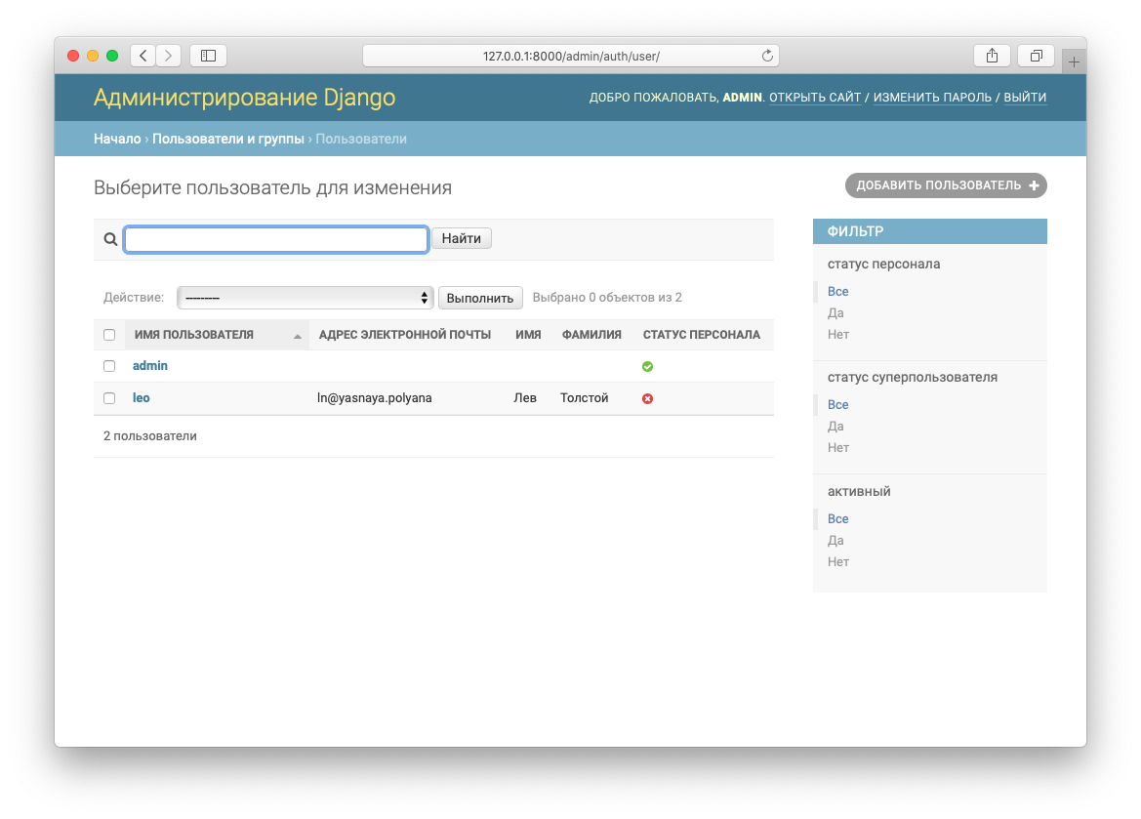
Task: Check the leo row checkbox
Action: (x=109, y=398)
